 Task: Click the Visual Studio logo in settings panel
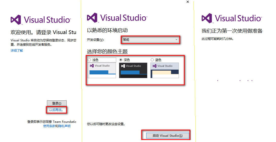point(117,18)
